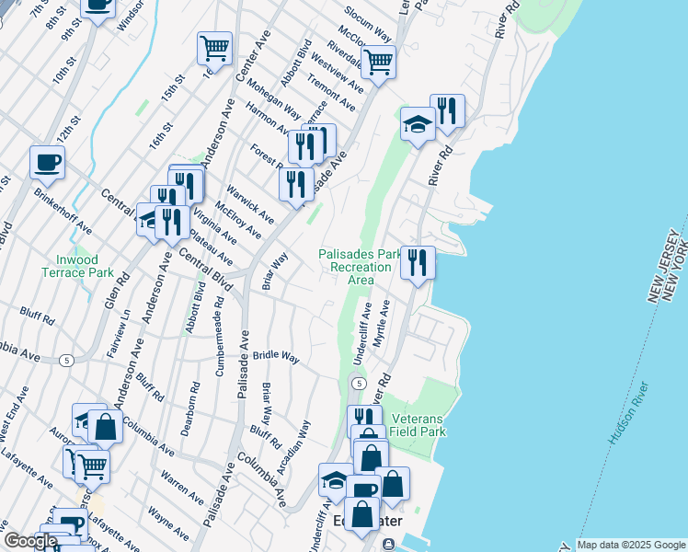The image size is (688, 552).
Task: Click the Map data ©2025 Google attribution
Action: point(631,545)
